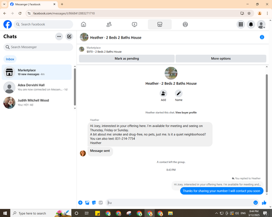Image resolution: width=272 pixels, height=217 pixels.
Task: Open the Marketplace chat with 10 new messages
Action: [x=37, y=72]
